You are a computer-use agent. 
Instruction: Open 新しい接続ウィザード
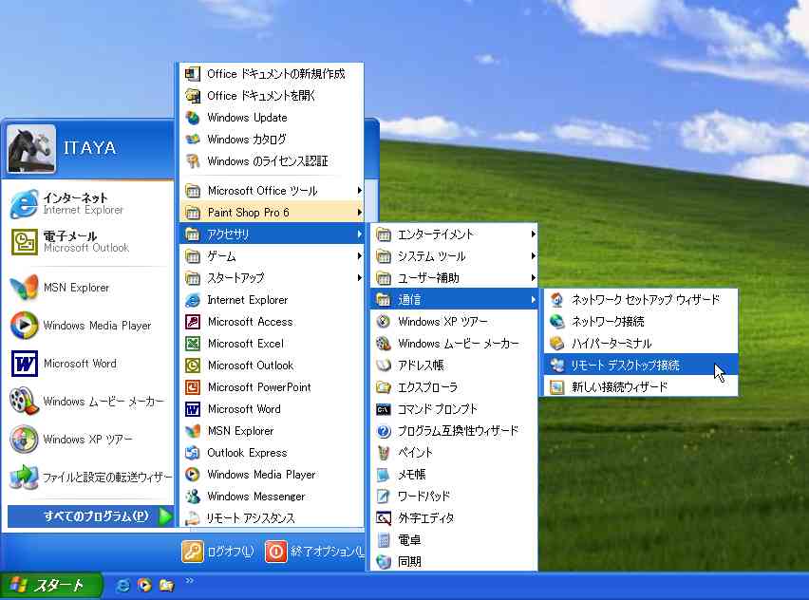(x=641, y=387)
